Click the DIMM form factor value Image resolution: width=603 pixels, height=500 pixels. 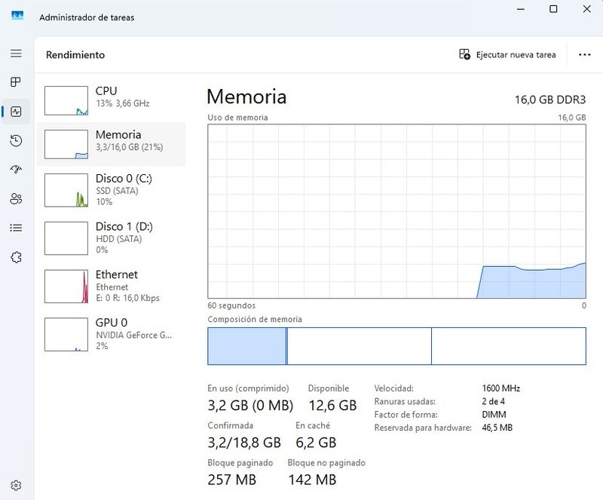point(494,415)
